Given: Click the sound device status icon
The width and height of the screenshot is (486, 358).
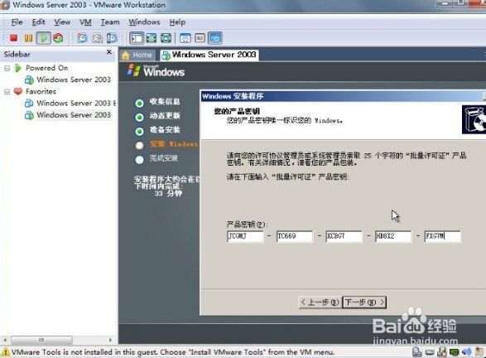Looking at the screenshot, I should click(x=466, y=352).
